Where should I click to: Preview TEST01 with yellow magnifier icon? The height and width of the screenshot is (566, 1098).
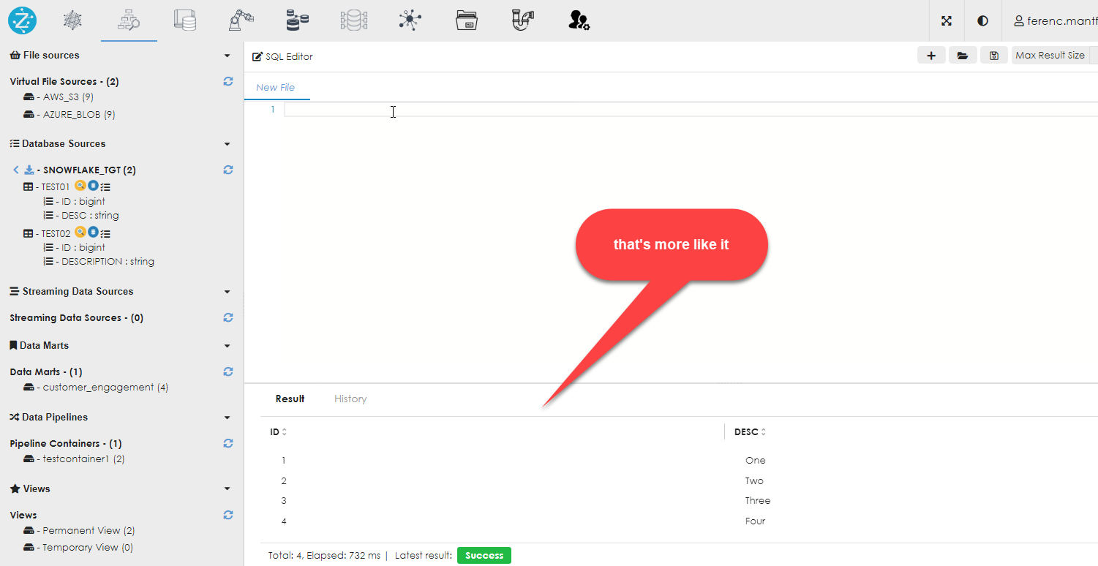pyautogui.click(x=80, y=186)
